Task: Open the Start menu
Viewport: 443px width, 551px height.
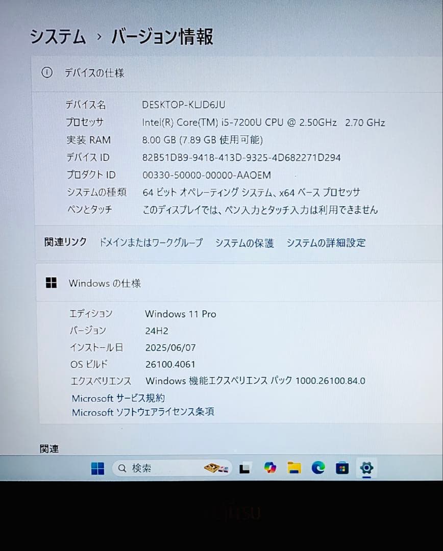Action: [x=97, y=468]
